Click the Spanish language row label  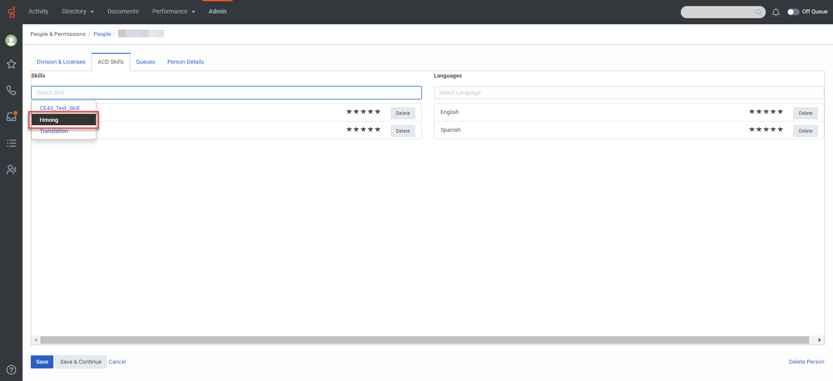(x=450, y=130)
